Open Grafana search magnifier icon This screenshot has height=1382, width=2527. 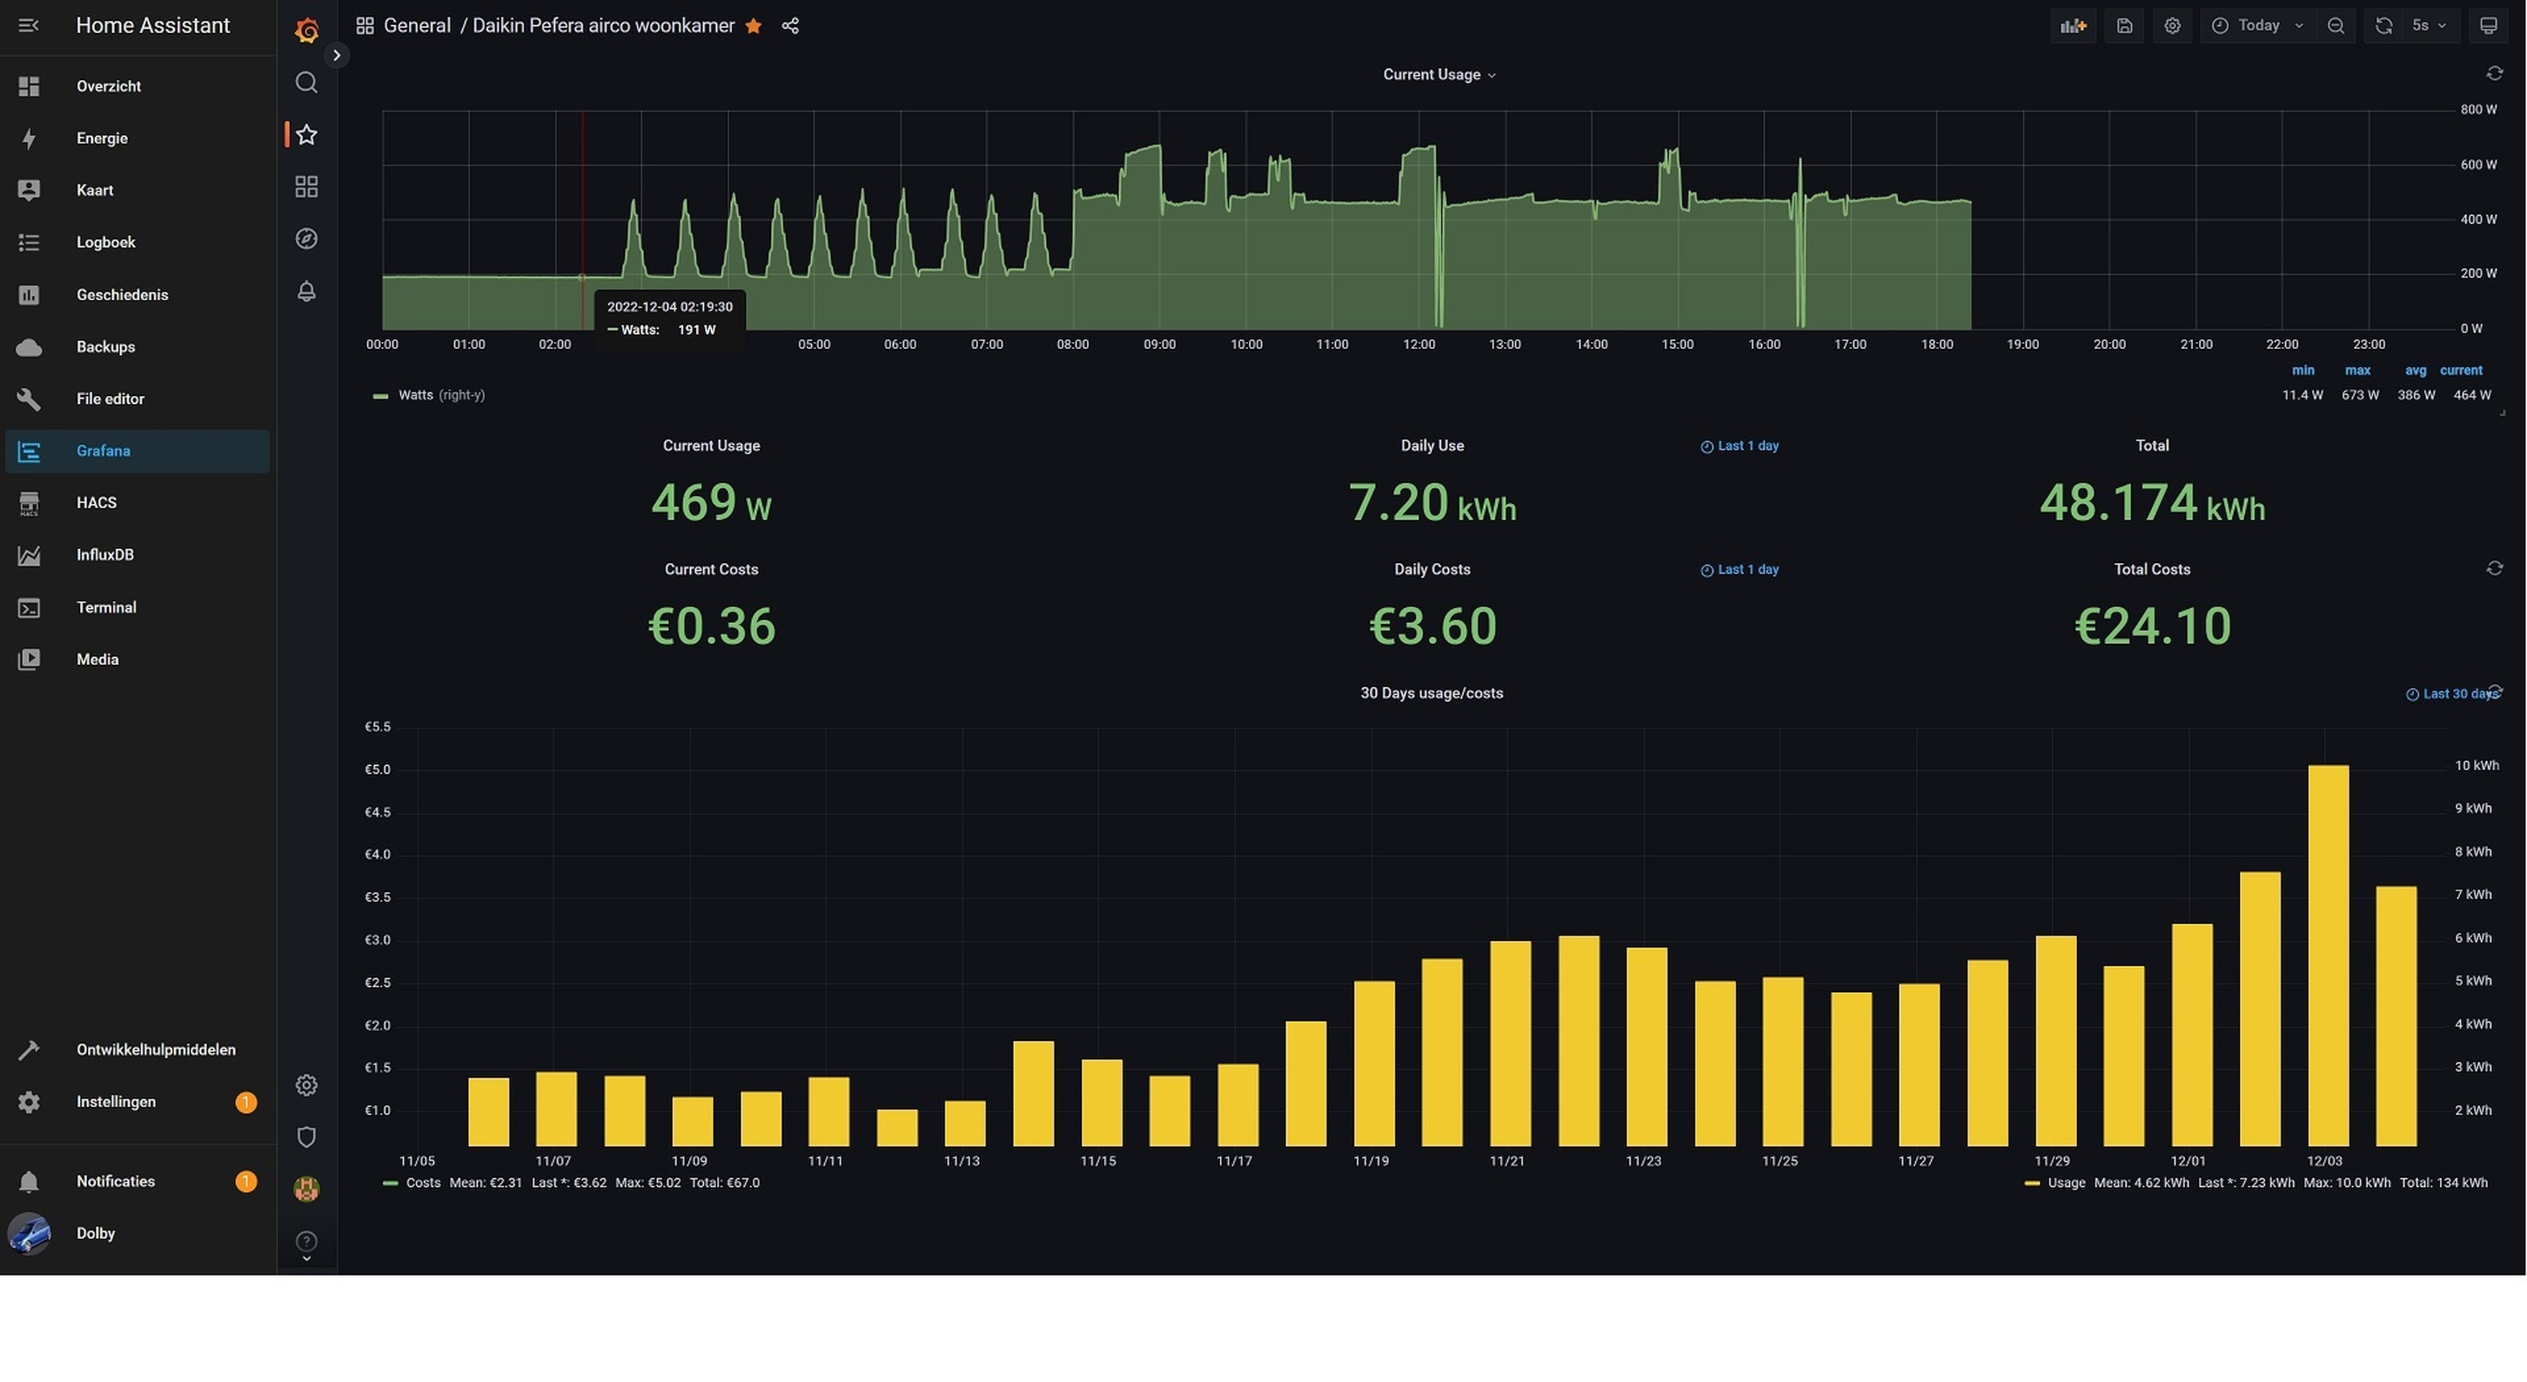(x=306, y=82)
